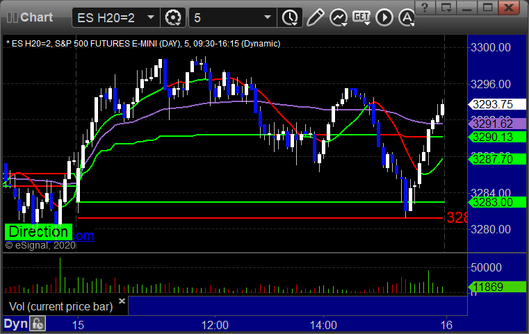Click the Chart window grip handle
The height and width of the screenshot is (334, 529).
coord(13,17)
